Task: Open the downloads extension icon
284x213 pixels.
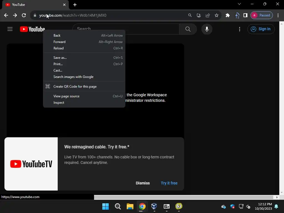Action: pyautogui.click(x=237, y=16)
